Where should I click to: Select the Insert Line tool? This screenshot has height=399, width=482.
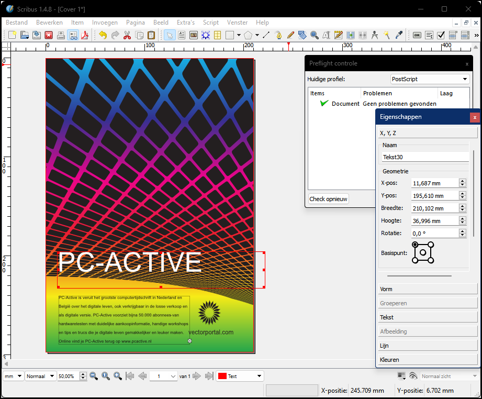coord(266,35)
